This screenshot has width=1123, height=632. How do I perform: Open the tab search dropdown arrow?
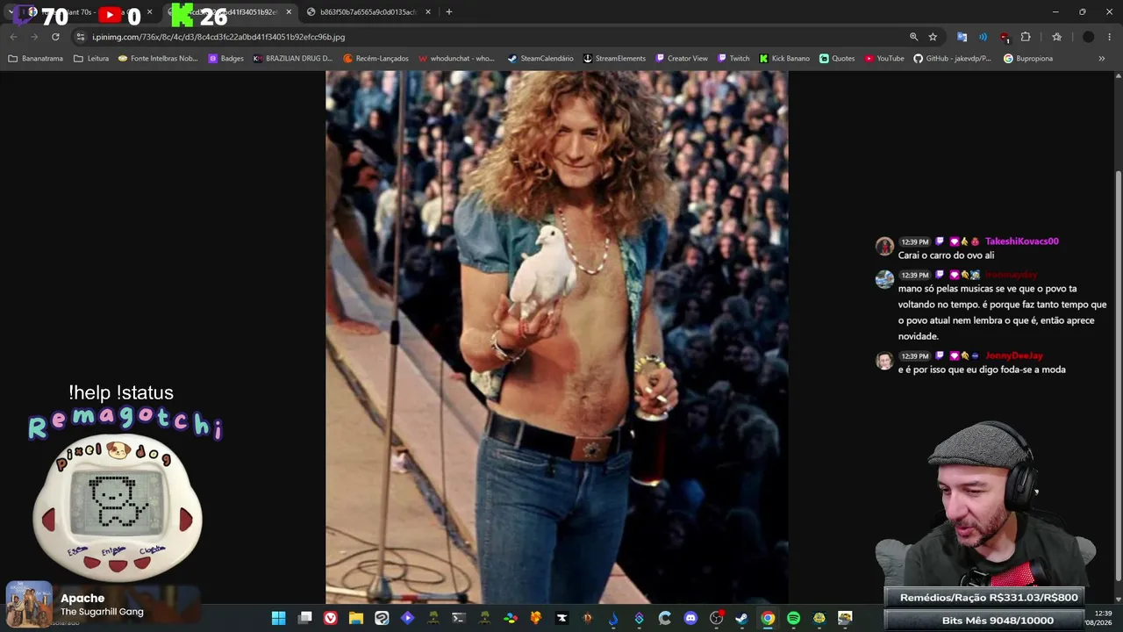click(x=11, y=12)
